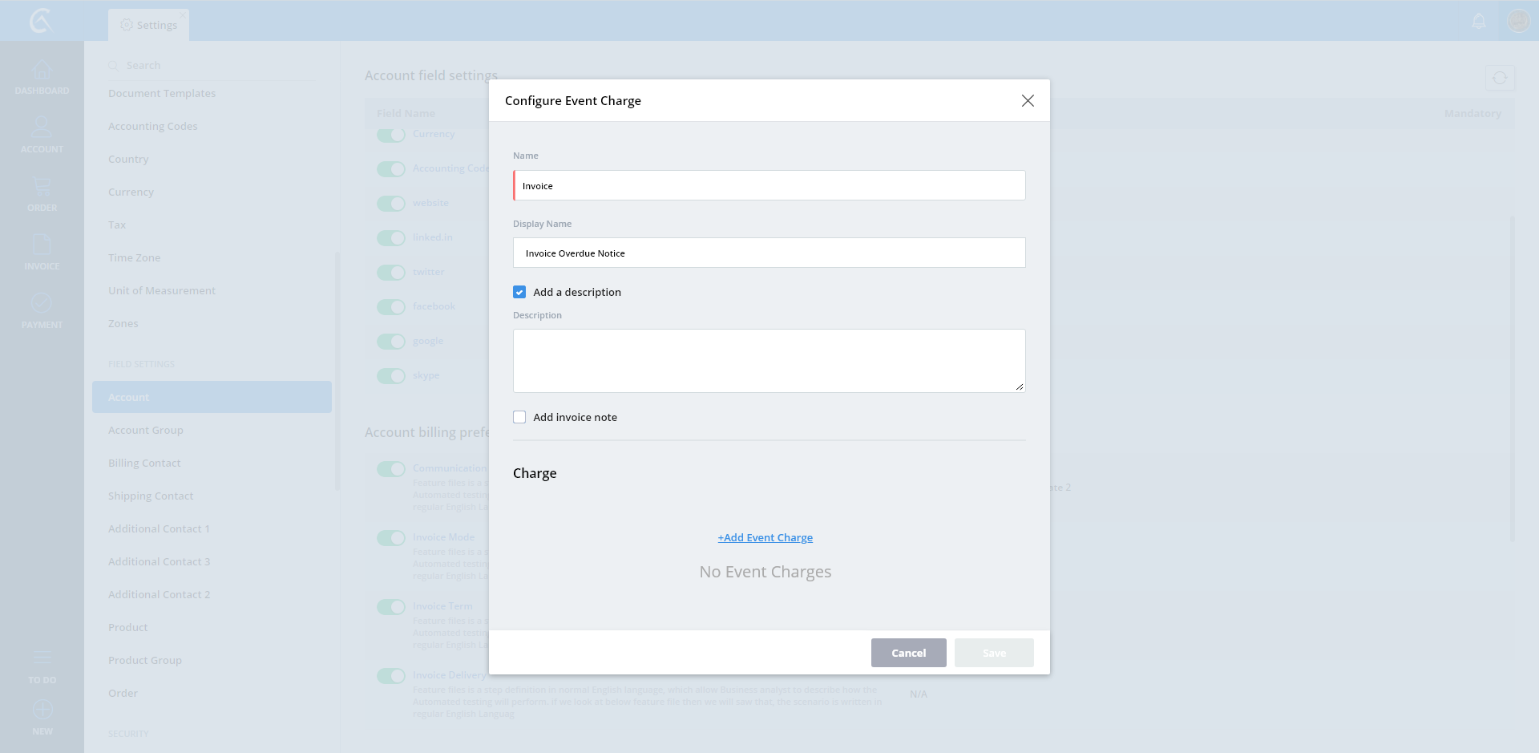
Task: Close the Configure Event Charge dialog
Action: 1028,100
